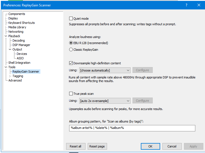Click the Reset all button
The image size is (205, 153).
coord(76,146)
